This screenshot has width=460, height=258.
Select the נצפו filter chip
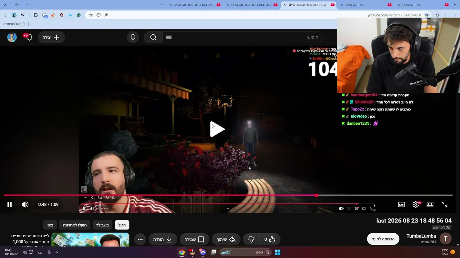click(50, 225)
